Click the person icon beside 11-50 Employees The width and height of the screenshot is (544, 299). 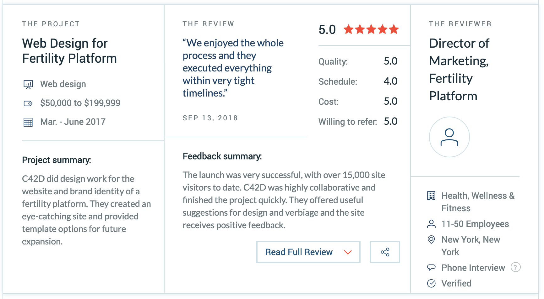pos(431,224)
